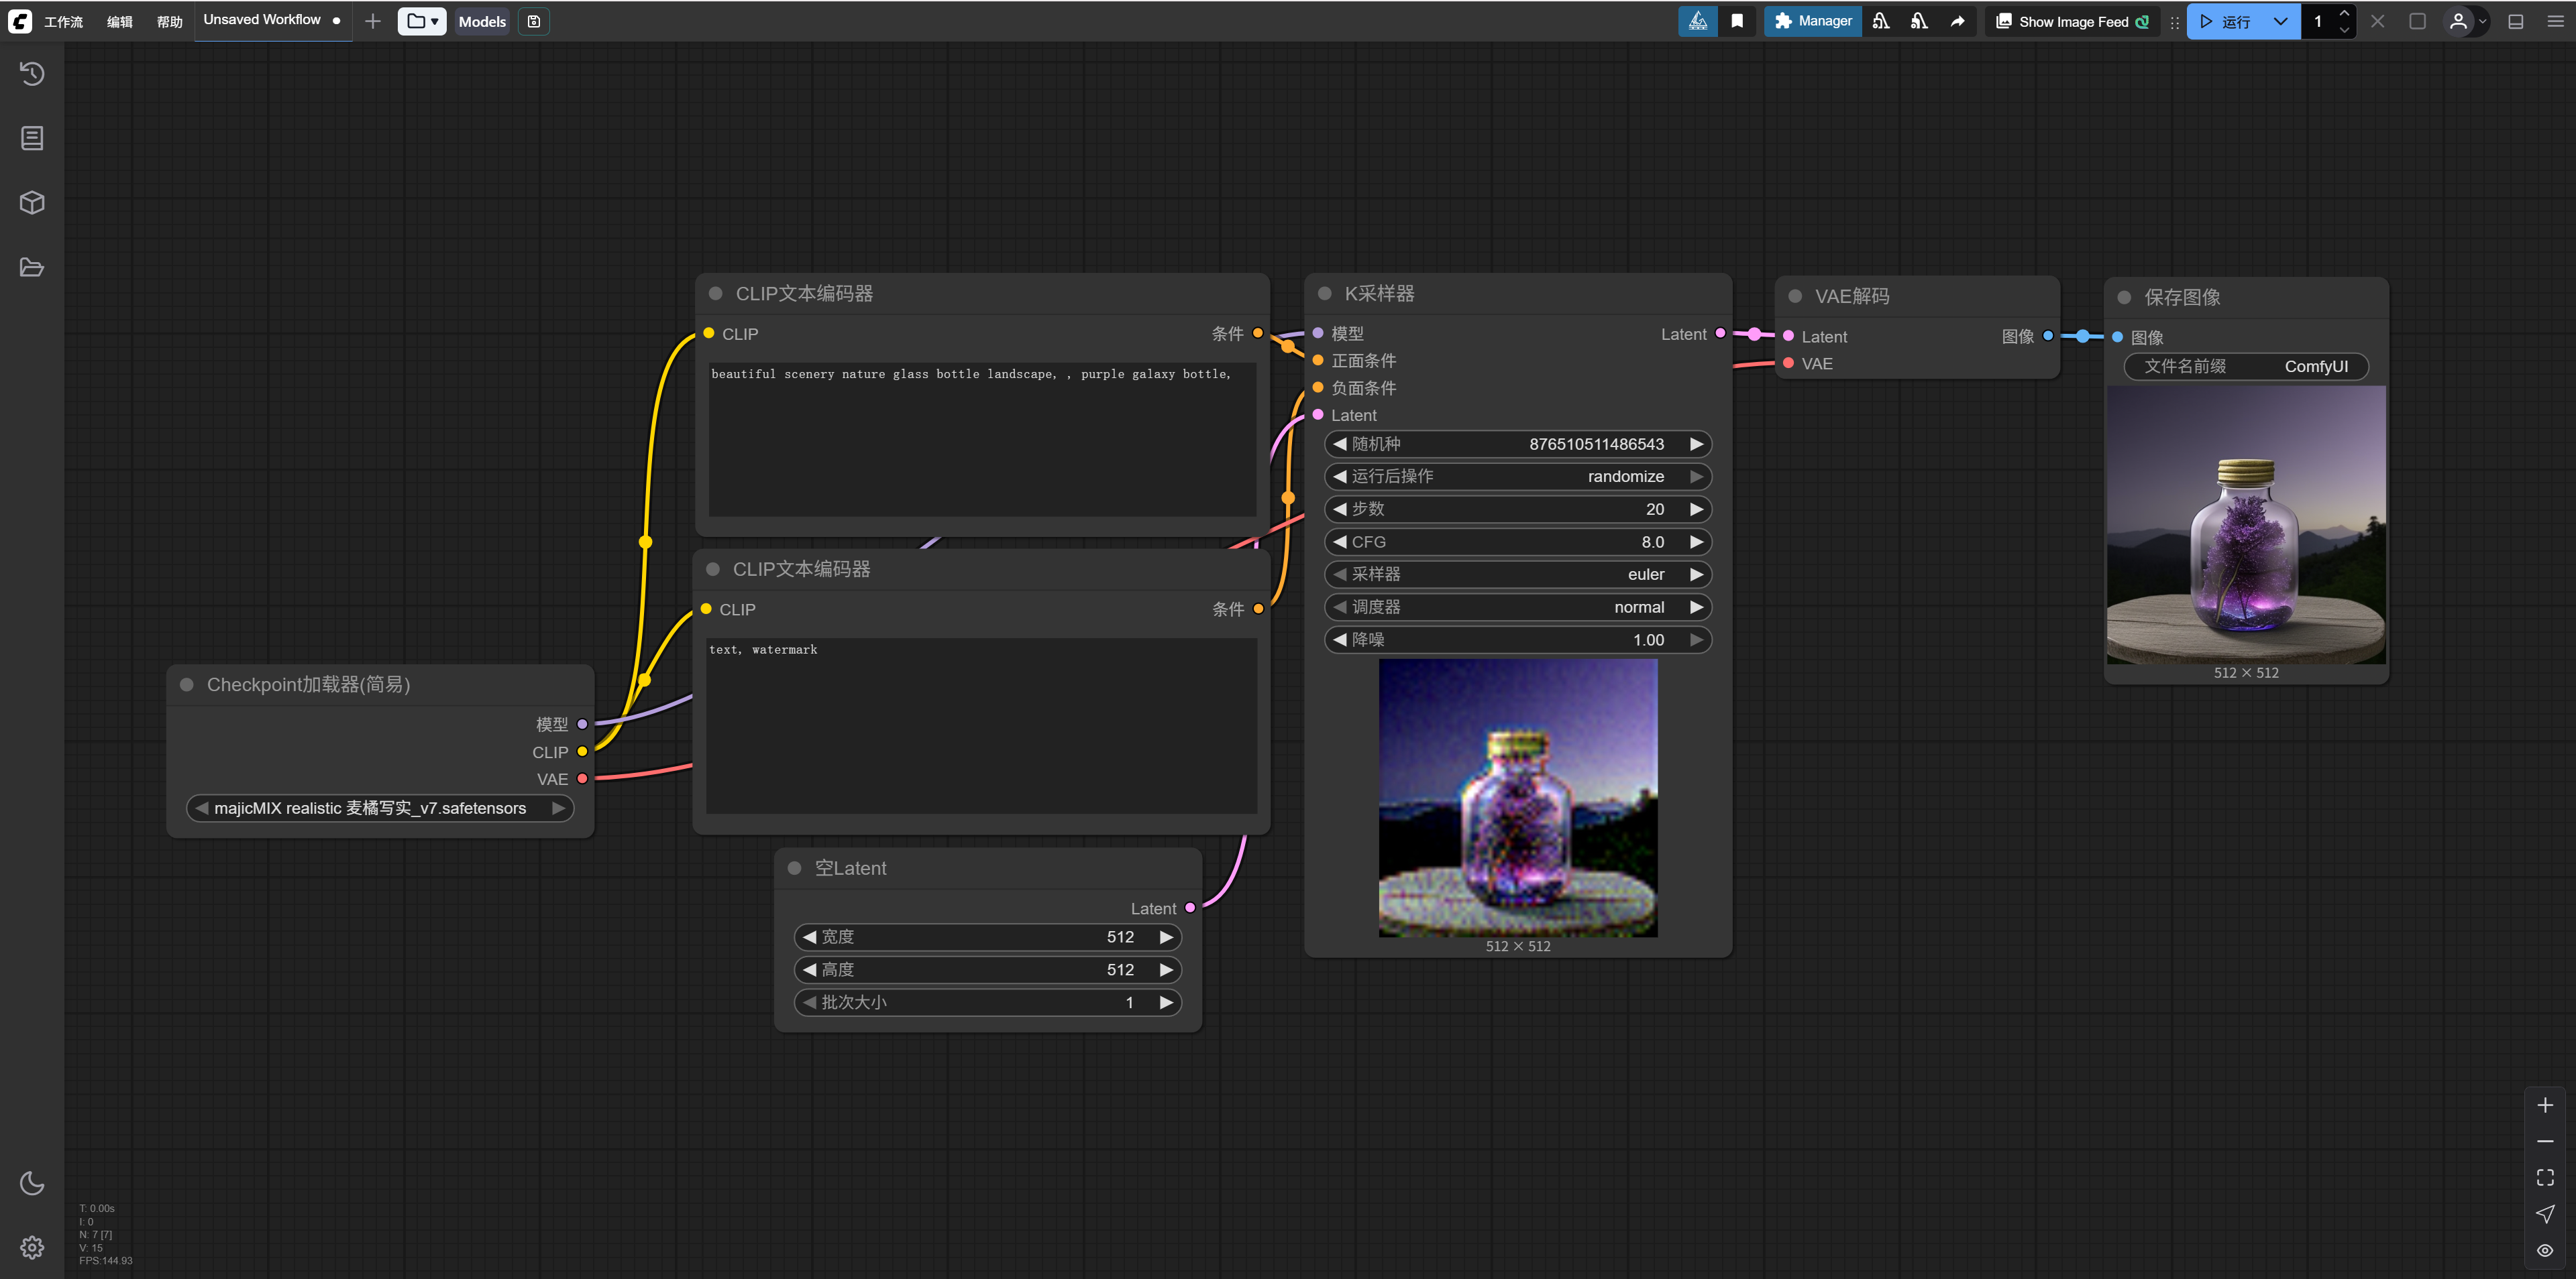Open the 工作流 menu
This screenshot has width=2576, height=1279.
pyautogui.click(x=63, y=21)
